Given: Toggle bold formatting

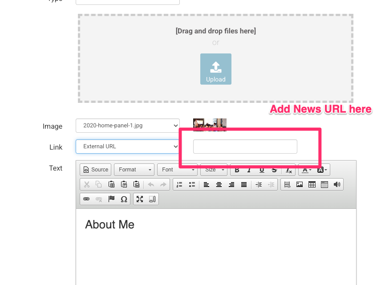Looking at the screenshot, I should (x=237, y=170).
